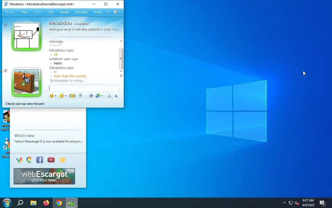Click conversation scroll up arrow
Screen dimensions: 332x208
pos(121,41)
